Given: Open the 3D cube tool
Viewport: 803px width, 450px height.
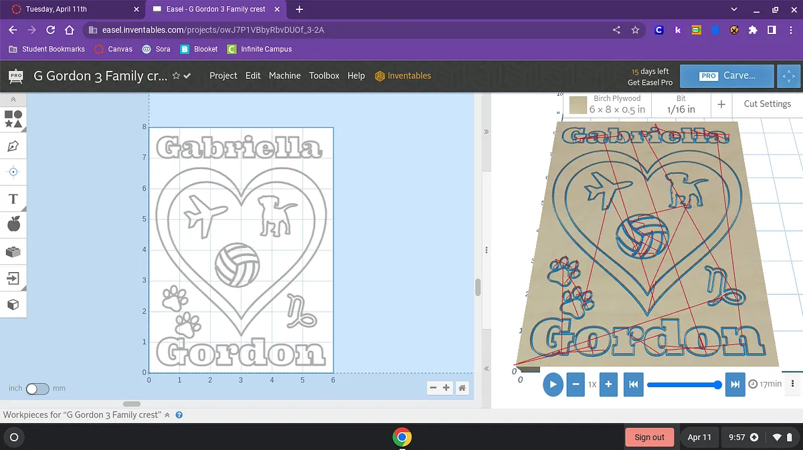Looking at the screenshot, I should click(13, 304).
